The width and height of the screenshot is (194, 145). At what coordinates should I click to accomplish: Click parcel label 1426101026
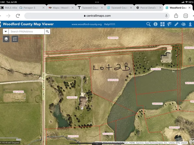tap(113, 80)
